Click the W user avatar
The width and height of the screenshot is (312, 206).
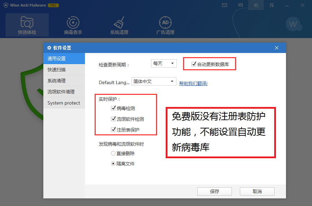coord(293,24)
